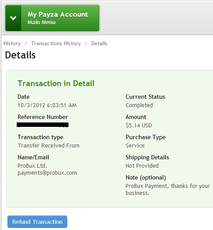This screenshot has height=230, width=213.
Task: Open the Transactions History breadcrumb
Action: [56, 43]
